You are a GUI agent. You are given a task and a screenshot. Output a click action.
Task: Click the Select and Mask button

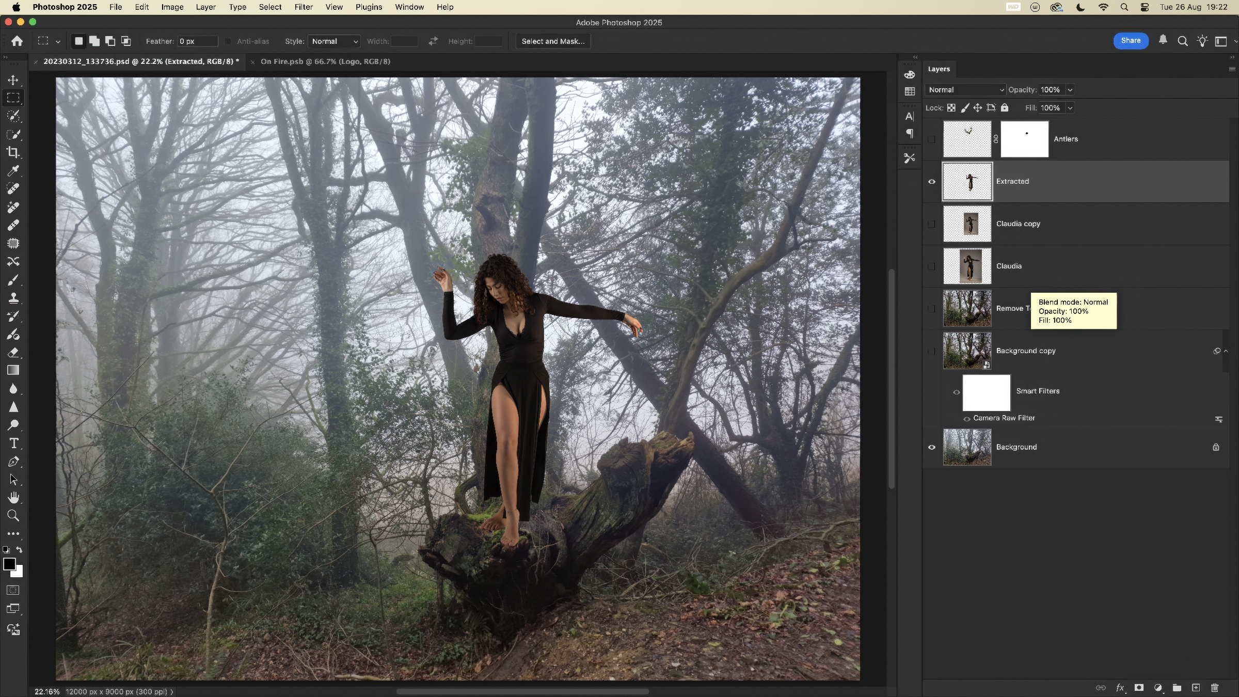pyautogui.click(x=553, y=41)
